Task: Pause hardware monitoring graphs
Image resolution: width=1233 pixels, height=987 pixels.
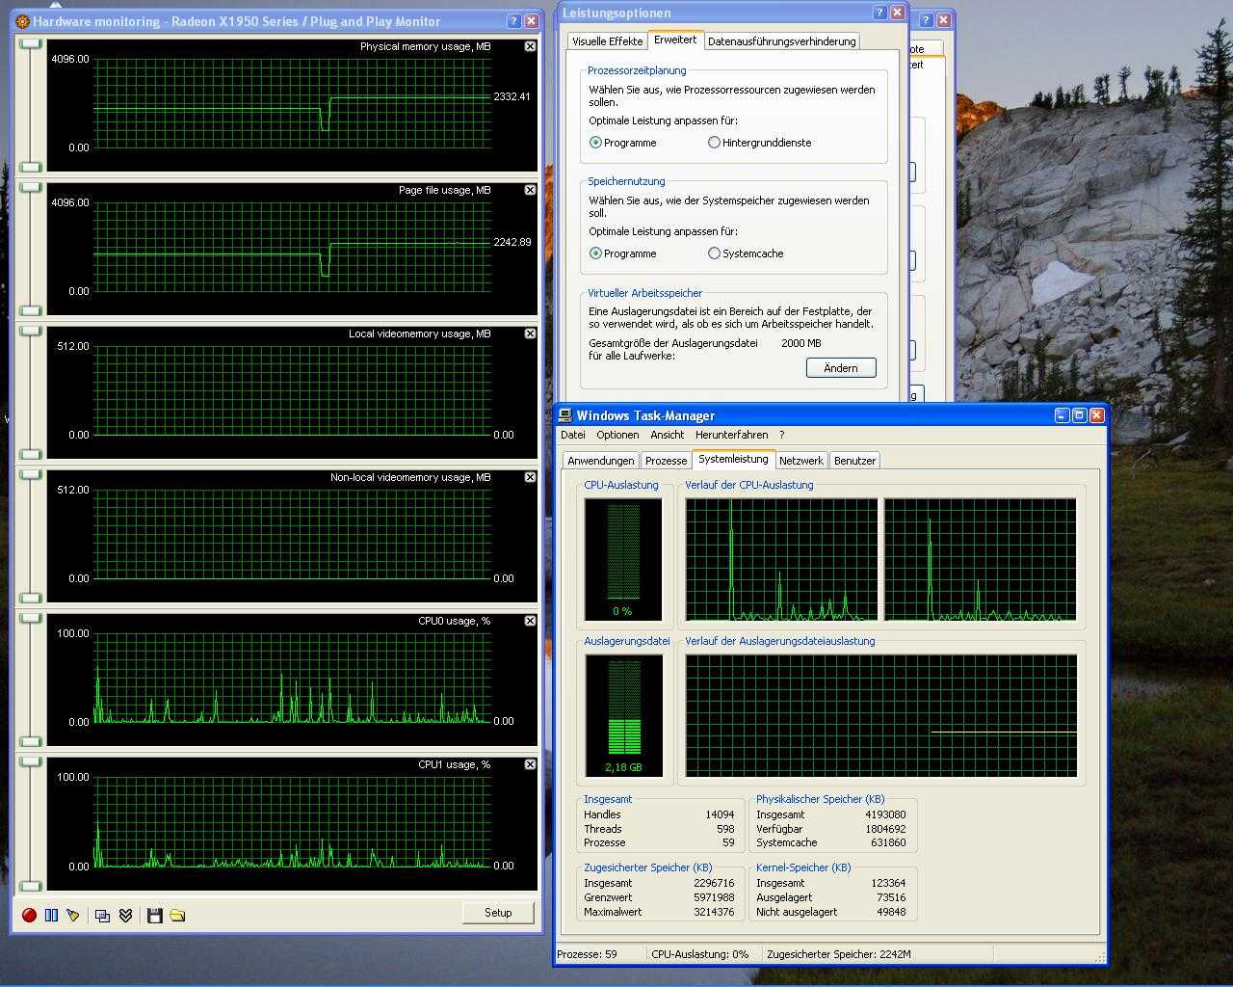Action: click(51, 915)
